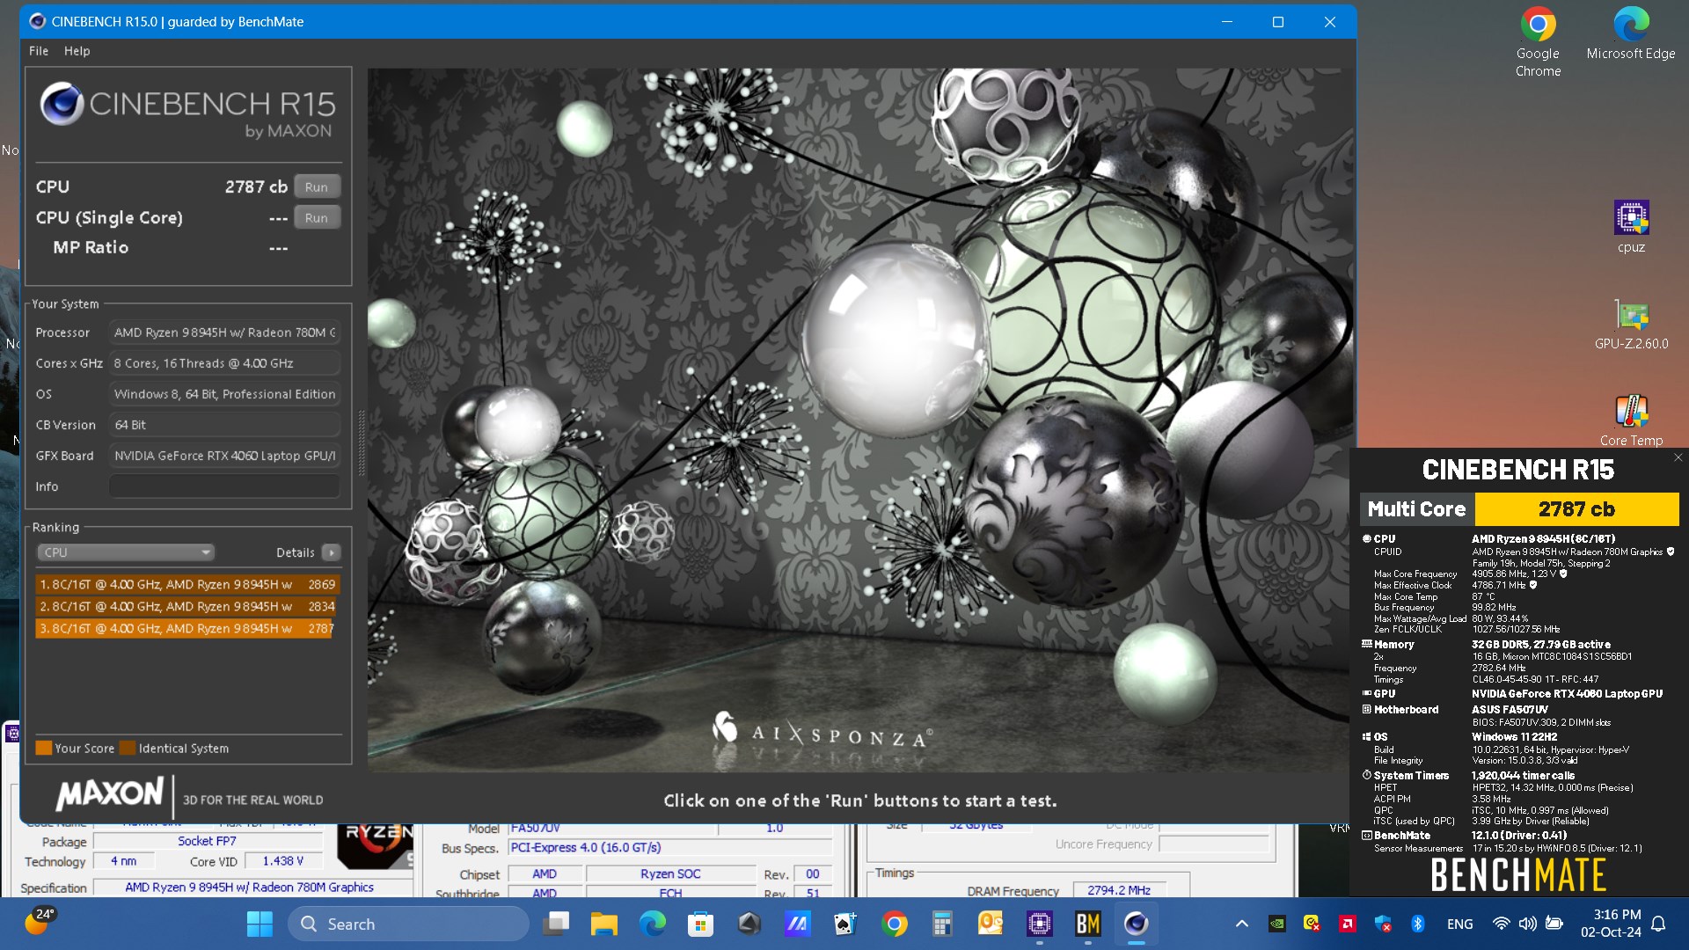This screenshot has width=1689, height=950.
Task: Click the PCI-Express 4.0 bus specs field
Action: point(669,848)
